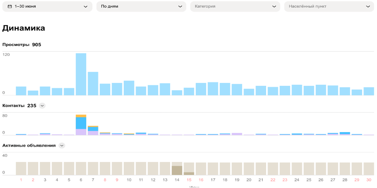Viewport: 377px width, 188px height.
Task: Click the Просмотры bar for June 14
Action: [177, 93]
